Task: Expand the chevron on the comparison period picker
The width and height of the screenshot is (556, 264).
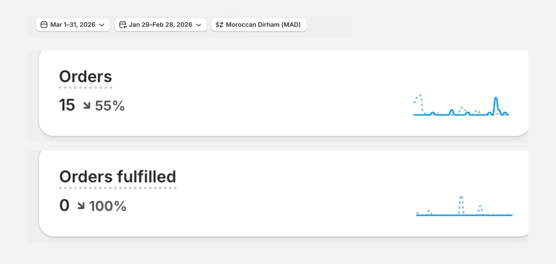Action: [198, 25]
